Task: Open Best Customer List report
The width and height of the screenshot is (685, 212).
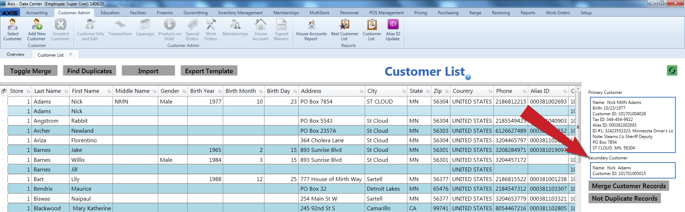Action: 344,30
